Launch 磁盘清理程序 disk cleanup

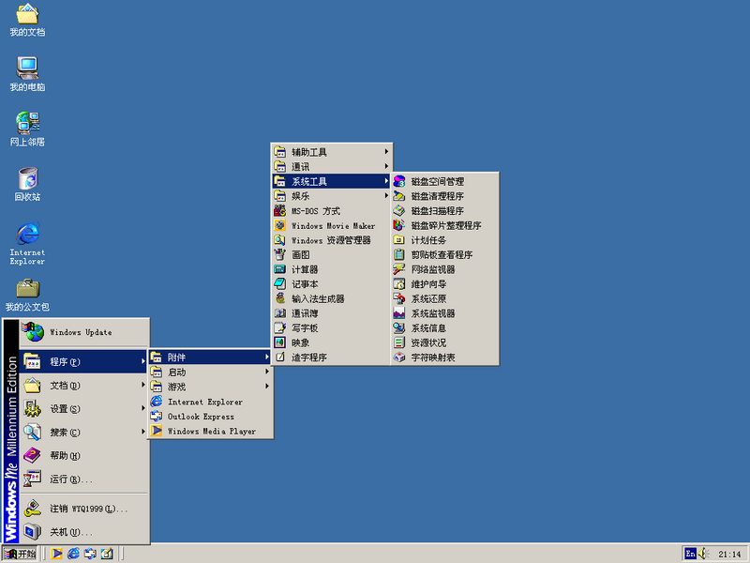pos(444,196)
